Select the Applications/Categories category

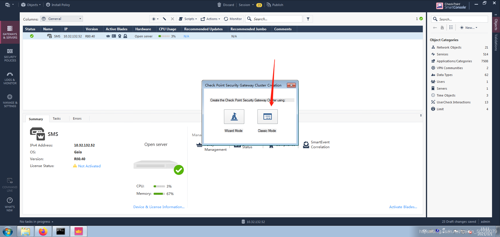(x=460, y=61)
